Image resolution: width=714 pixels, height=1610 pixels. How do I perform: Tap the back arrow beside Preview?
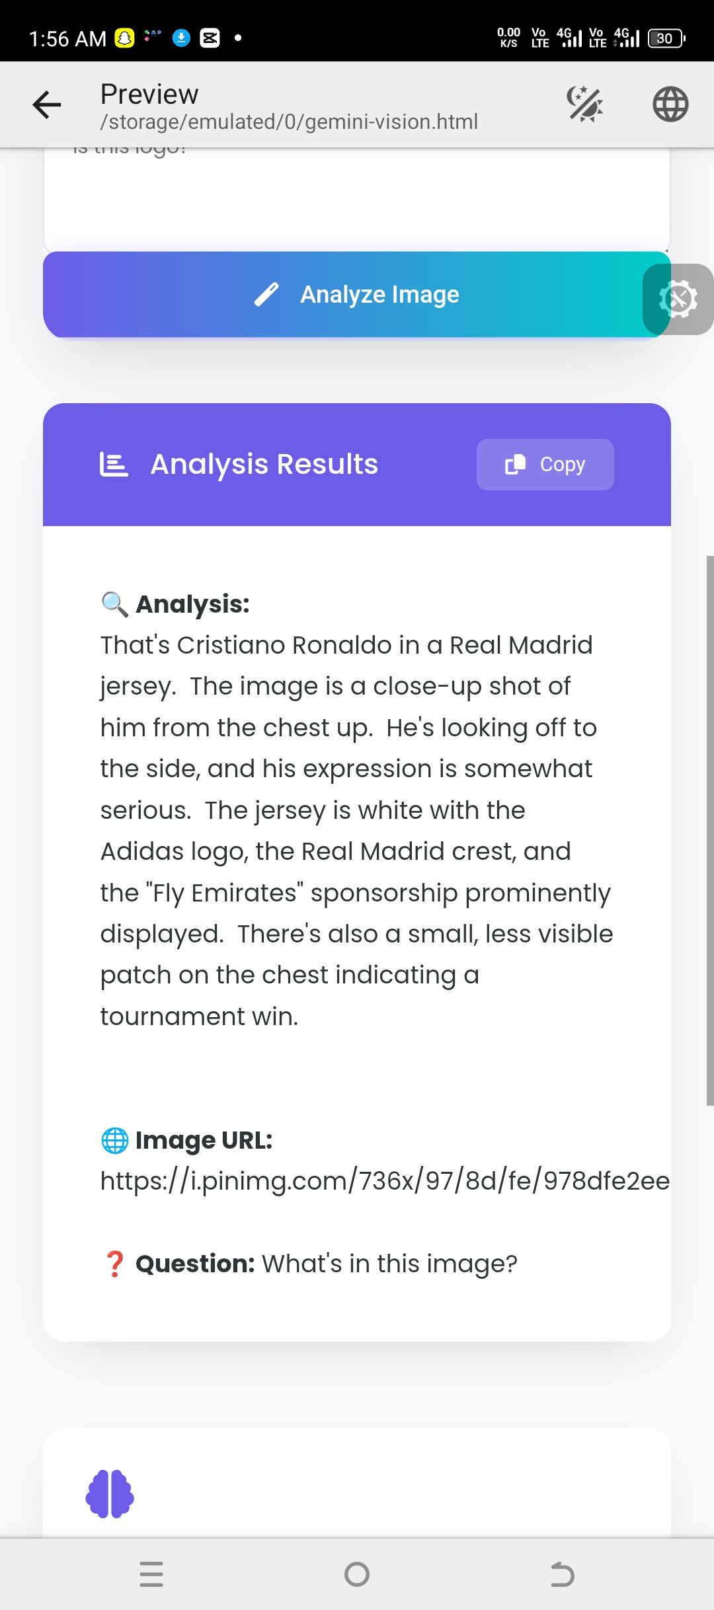tap(47, 104)
